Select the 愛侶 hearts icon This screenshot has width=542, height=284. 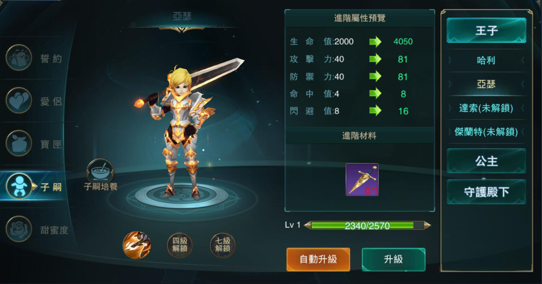tap(19, 100)
